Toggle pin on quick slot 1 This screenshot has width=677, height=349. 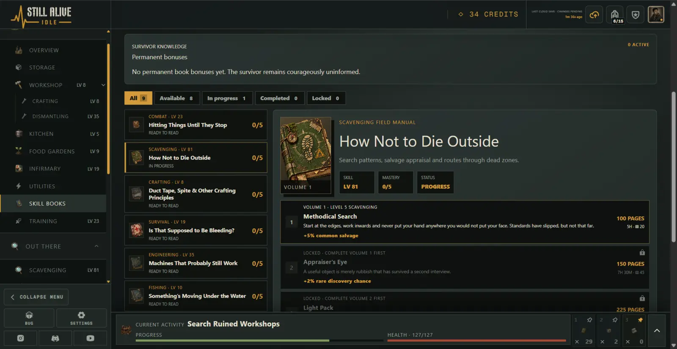pos(589,320)
